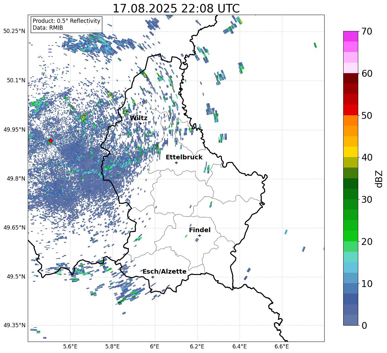Click the colorbar label 40
Image resolution: width=387 pixels, height=353 pixels.
click(367, 157)
